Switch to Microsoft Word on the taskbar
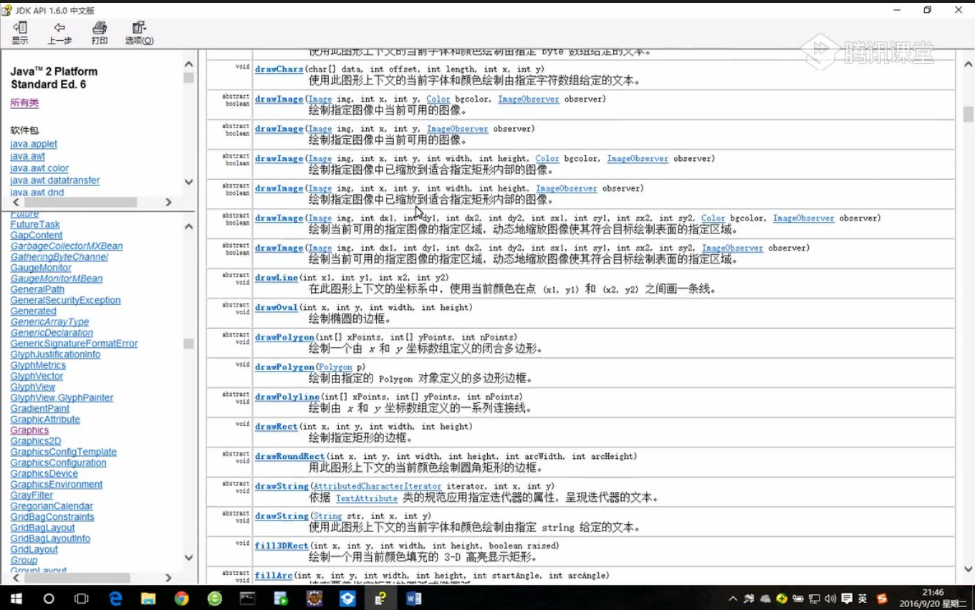 pyautogui.click(x=413, y=598)
